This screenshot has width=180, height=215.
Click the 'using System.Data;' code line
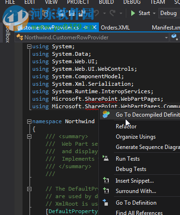click(61, 54)
